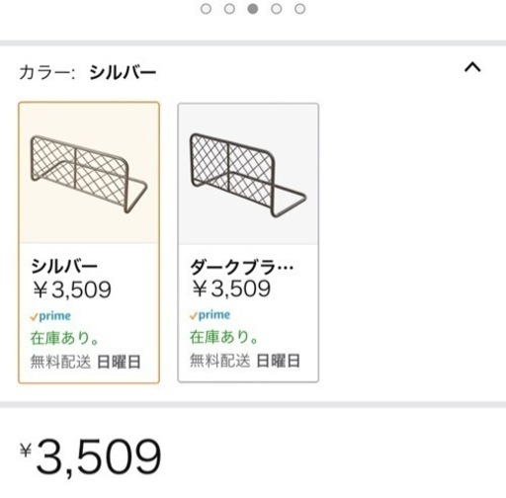The height and width of the screenshot is (498, 506).
Task: Choose the ダークブラ… color option name
Action: pyautogui.click(x=241, y=267)
